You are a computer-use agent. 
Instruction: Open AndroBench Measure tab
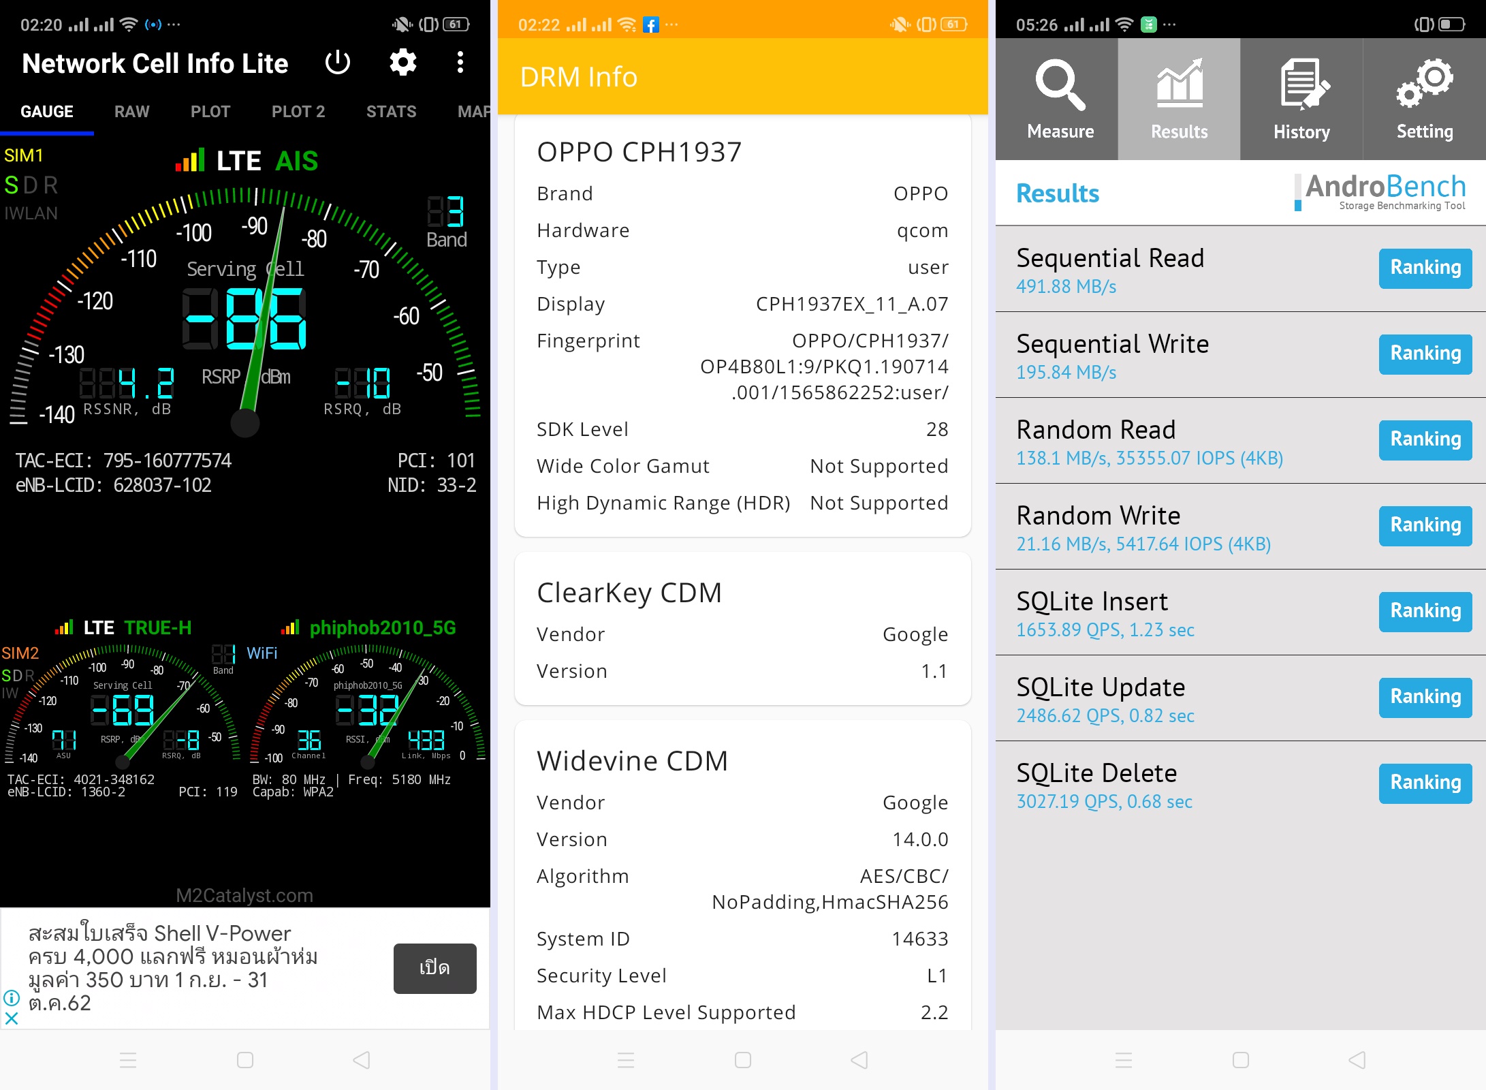click(1057, 99)
